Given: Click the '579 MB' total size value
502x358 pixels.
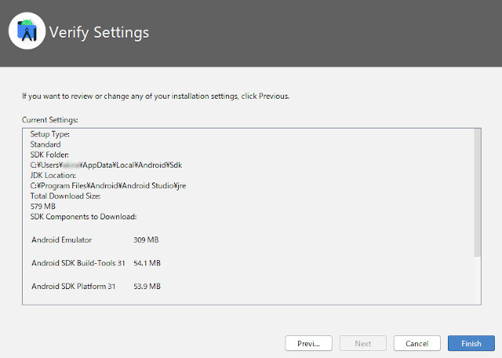Looking at the screenshot, I should point(42,206).
